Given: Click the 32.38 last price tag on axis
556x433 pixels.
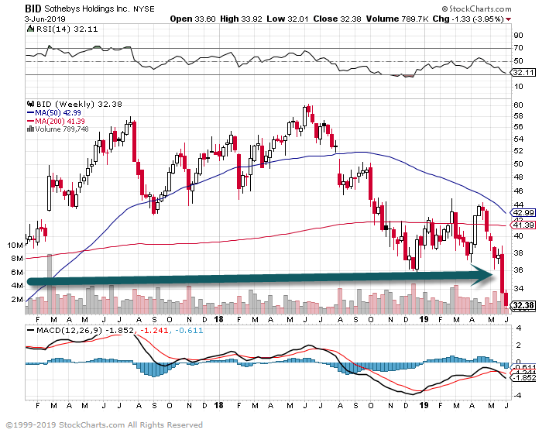Looking at the screenshot, I should (523, 305).
